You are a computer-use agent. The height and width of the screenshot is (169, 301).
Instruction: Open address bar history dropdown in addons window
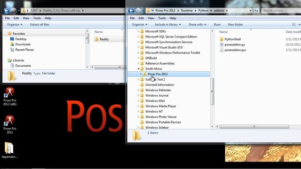[x=250, y=11]
